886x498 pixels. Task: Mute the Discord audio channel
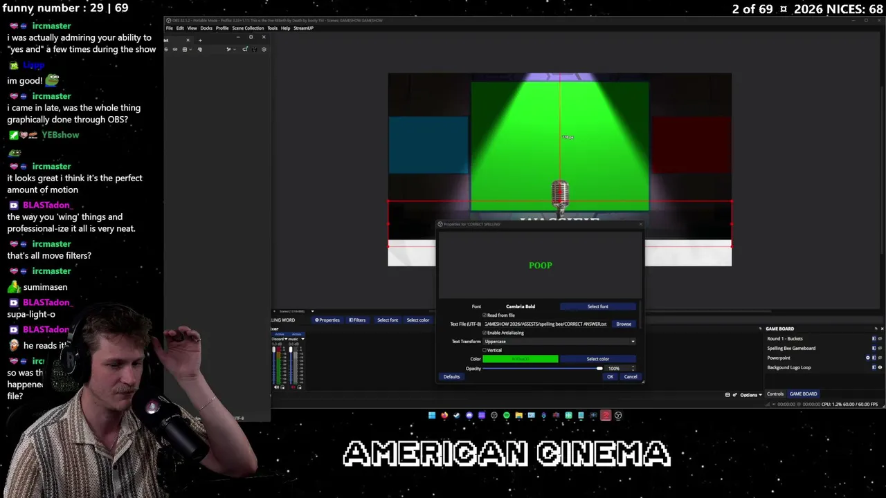276,387
